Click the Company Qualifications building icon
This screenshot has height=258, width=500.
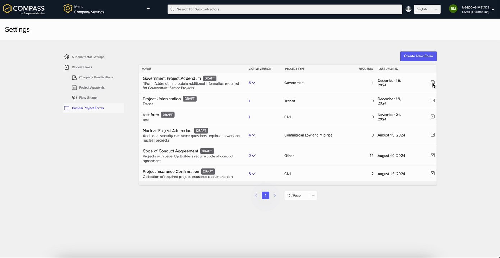click(x=74, y=77)
